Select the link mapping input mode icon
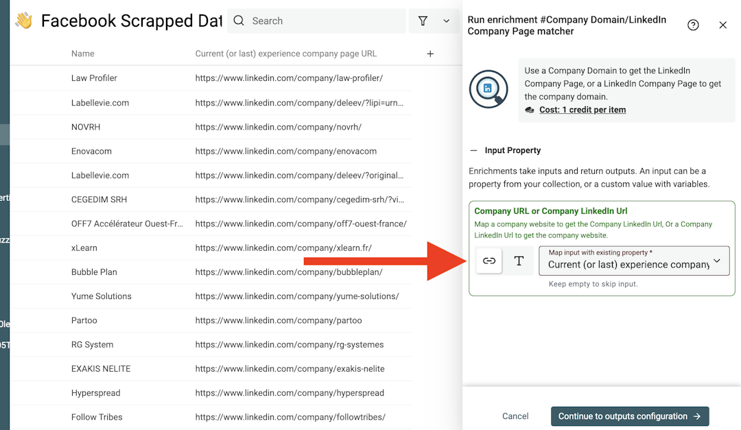The image size is (741, 430). [489, 261]
